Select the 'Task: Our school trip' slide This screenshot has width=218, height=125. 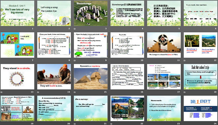pyautogui.click(x=200, y=77)
